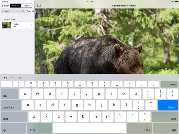Tap the keyboard redo arrow
Viewport: 179px width, 134px height.
coord(12,78)
